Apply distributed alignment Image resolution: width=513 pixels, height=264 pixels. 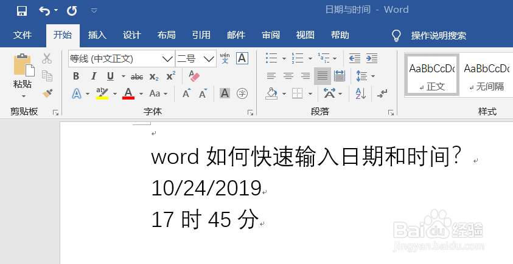[x=340, y=76]
